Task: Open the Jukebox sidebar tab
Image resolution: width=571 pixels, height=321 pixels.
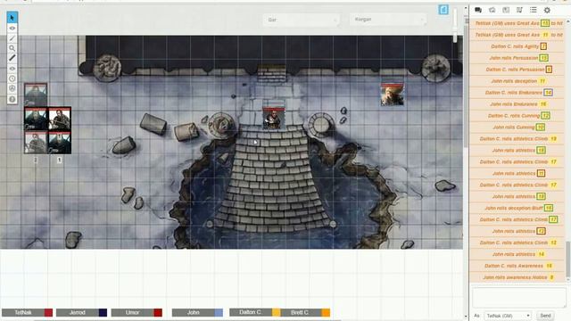Action: [x=519, y=10]
